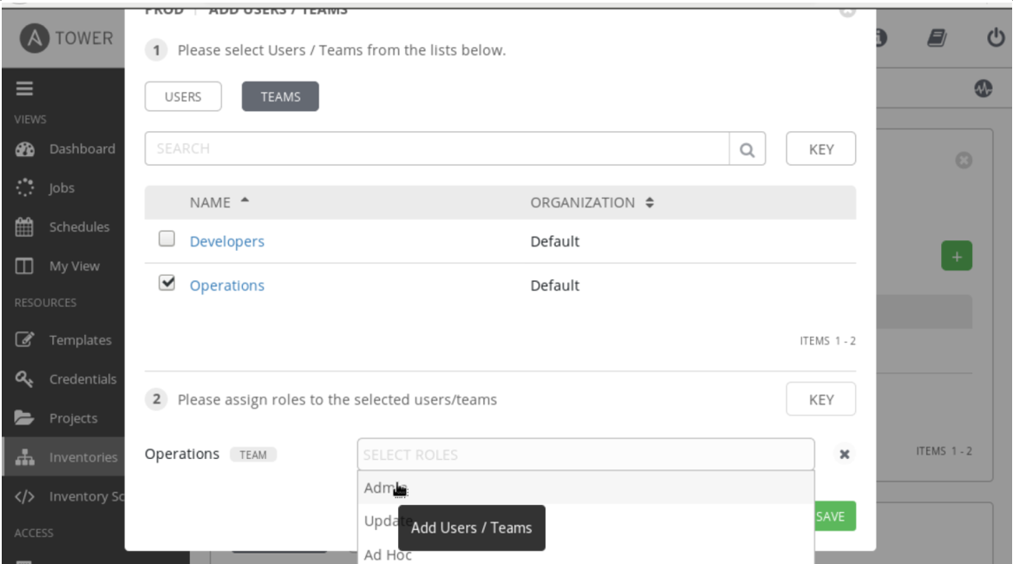Click KEY button in step 2
Screen dimensions: 1013x564
click(x=821, y=399)
